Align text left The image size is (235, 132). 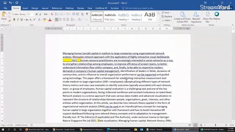click(x=57, y=19)
